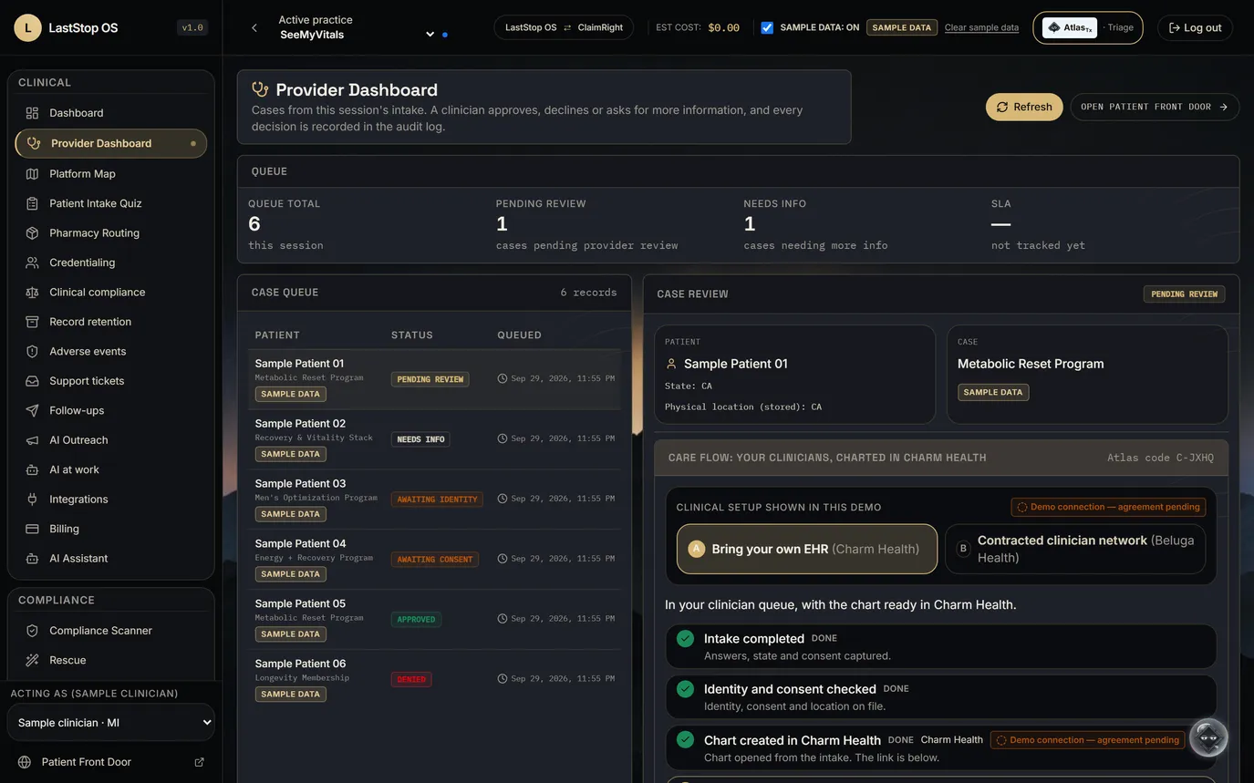The image size is (1254, 783).
Task: Click the Compliance Scanner shield icon
Action: [32, 631]
